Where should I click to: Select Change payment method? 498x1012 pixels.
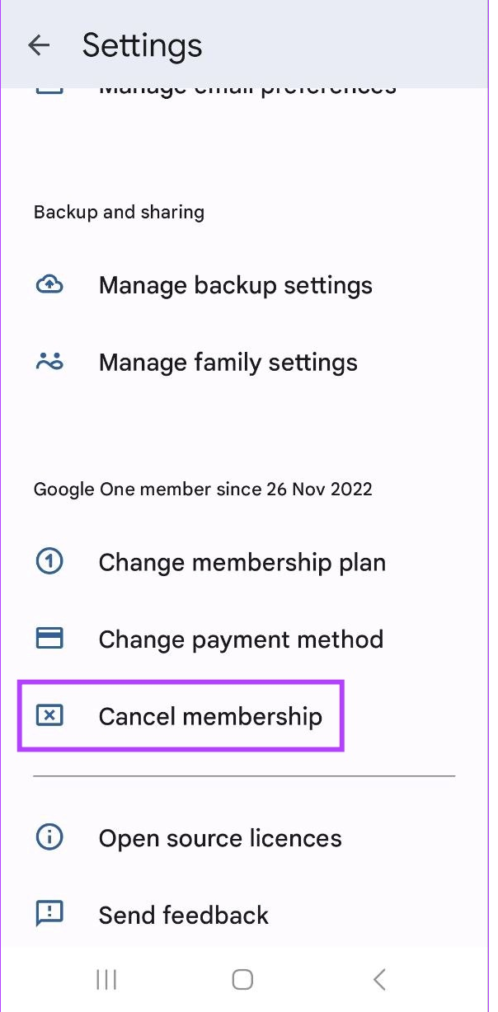pos(241,638)
